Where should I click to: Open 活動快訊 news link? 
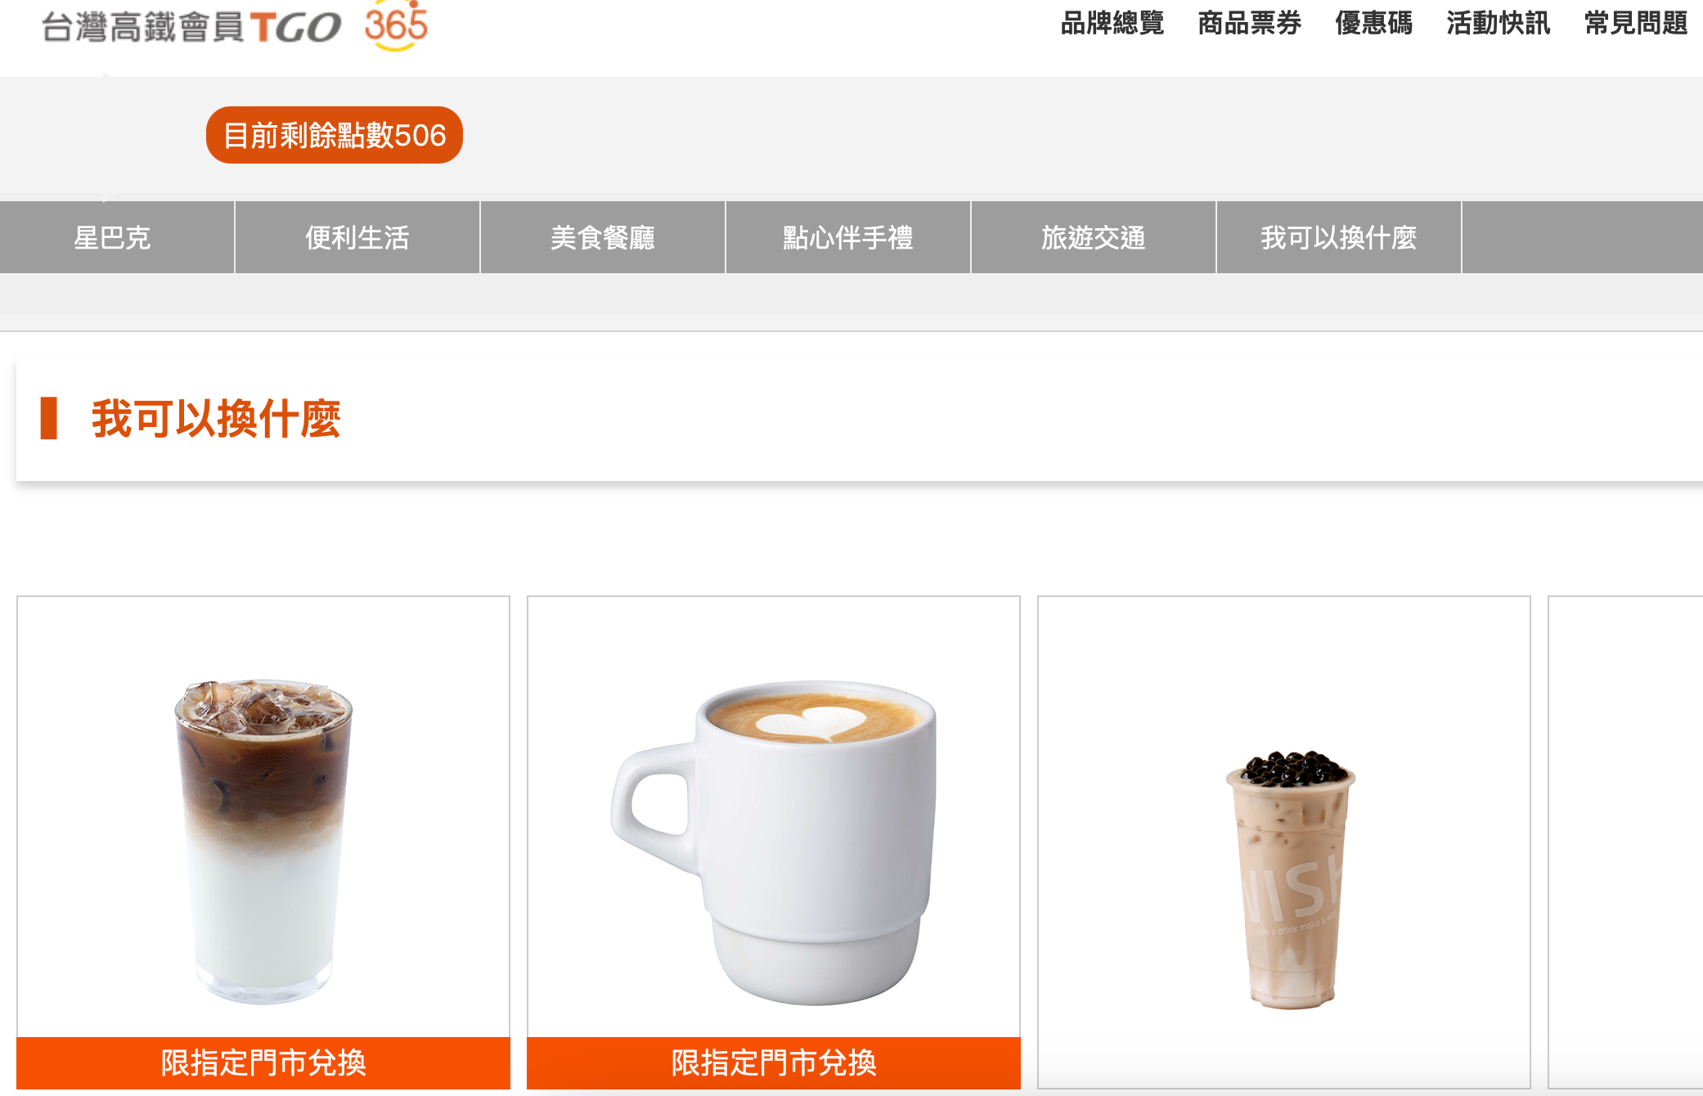coord(1498,24)
